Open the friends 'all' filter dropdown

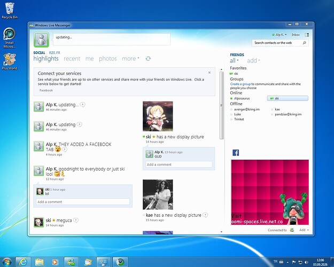pos(234,61)
